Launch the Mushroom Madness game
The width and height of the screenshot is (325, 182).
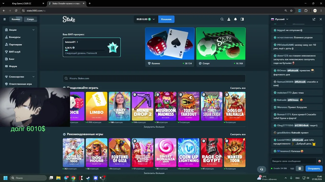(x=166, y=106)
